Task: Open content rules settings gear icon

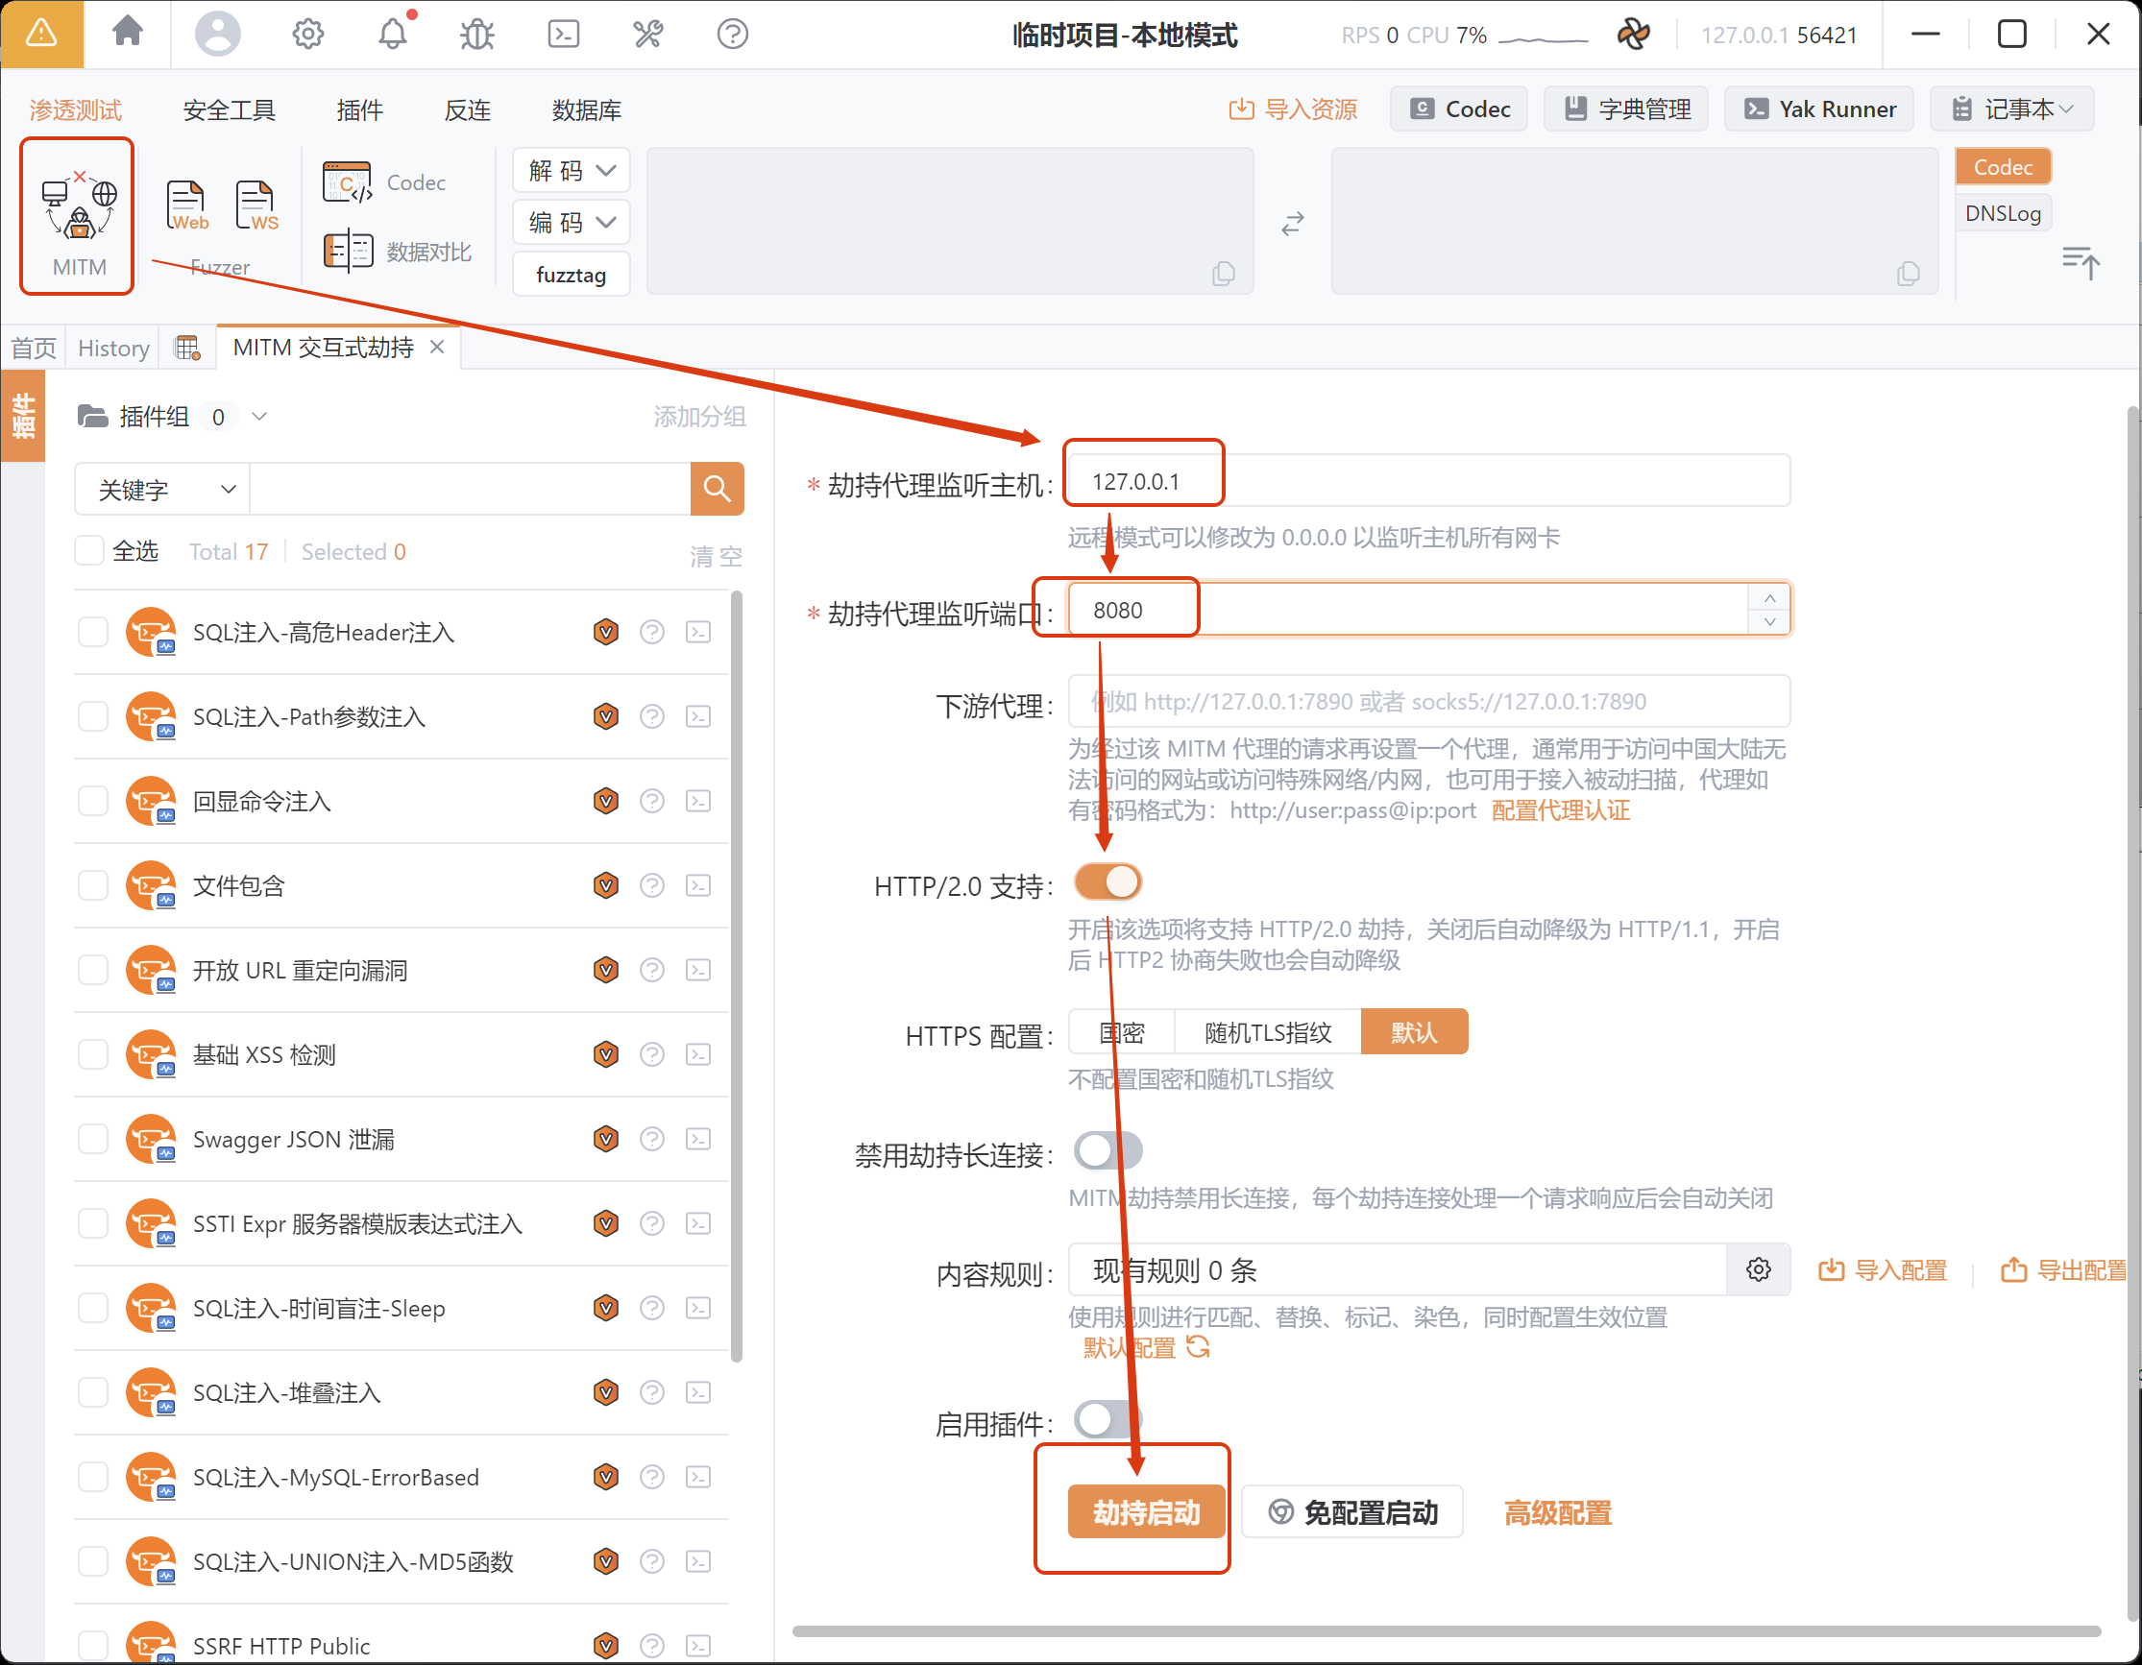Action: pos(1759,1269)
